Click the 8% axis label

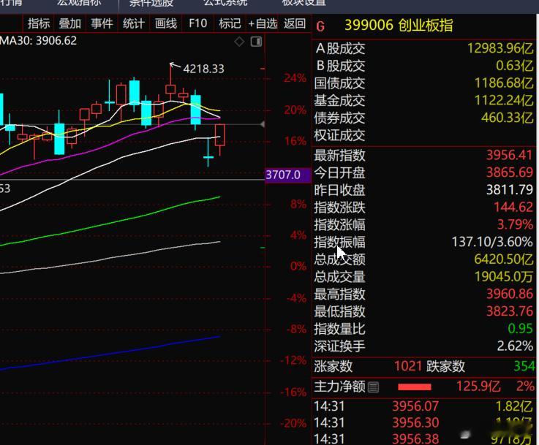(x=298, y=205)
